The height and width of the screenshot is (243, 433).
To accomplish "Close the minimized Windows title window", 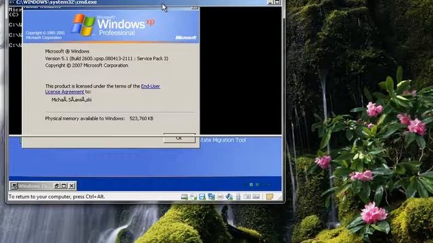I will (72, 186).
